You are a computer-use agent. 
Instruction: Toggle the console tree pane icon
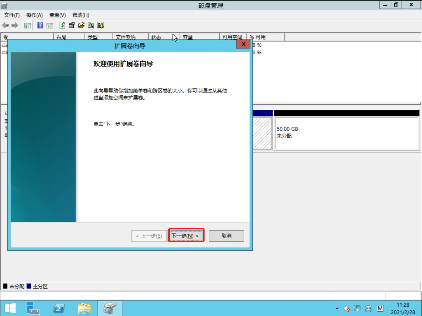(x=27, y=25)
